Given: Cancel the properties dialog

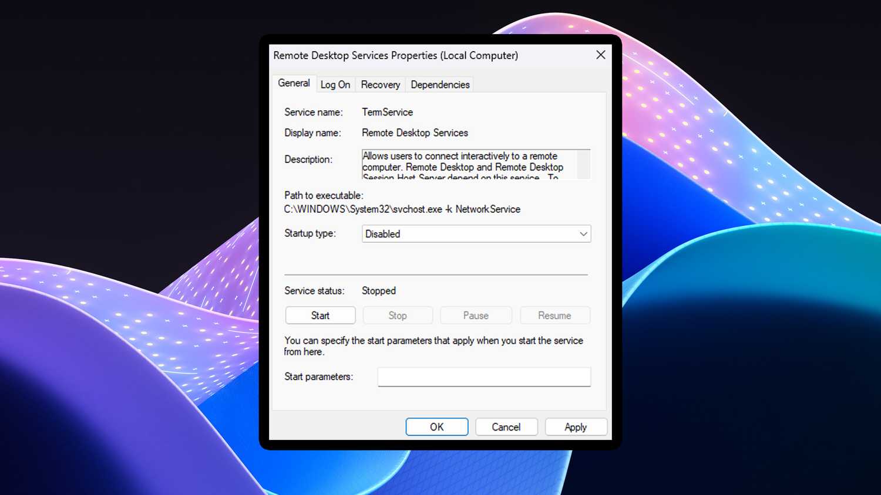Looking at the screenshot, I should coord(506,426).
